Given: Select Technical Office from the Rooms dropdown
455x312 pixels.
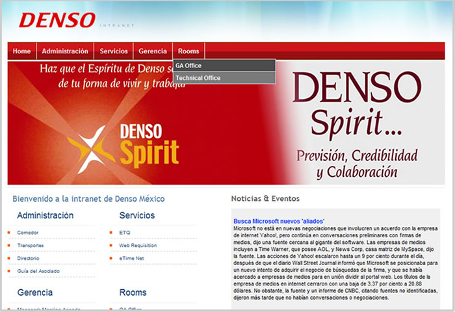Looking at the screenshot, I should [x=224, y=78].
